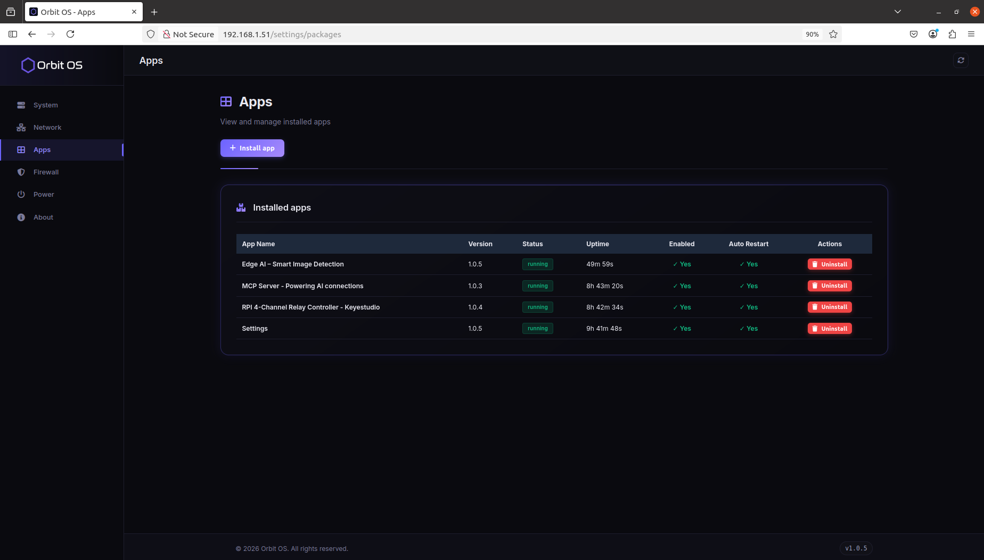Open the Firefox hamburger menu

click(x=971, y=34)
